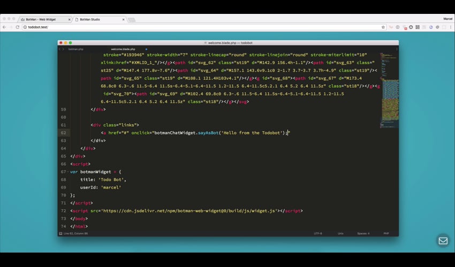Click line number 74 in the gutter
Image resolution: width=455 pixels, height=267 pixels.
pos(64,226)
